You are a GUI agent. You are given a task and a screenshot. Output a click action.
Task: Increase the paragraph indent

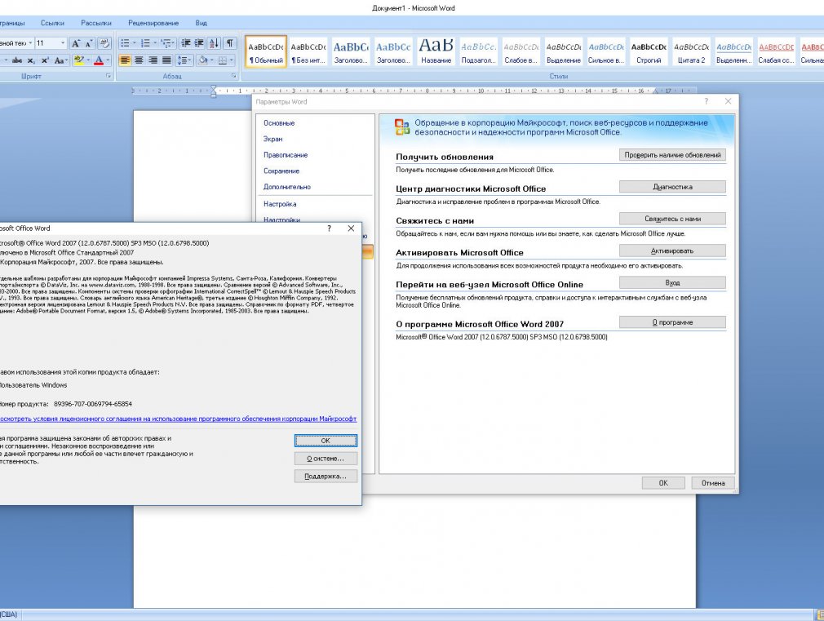point(199,43)
